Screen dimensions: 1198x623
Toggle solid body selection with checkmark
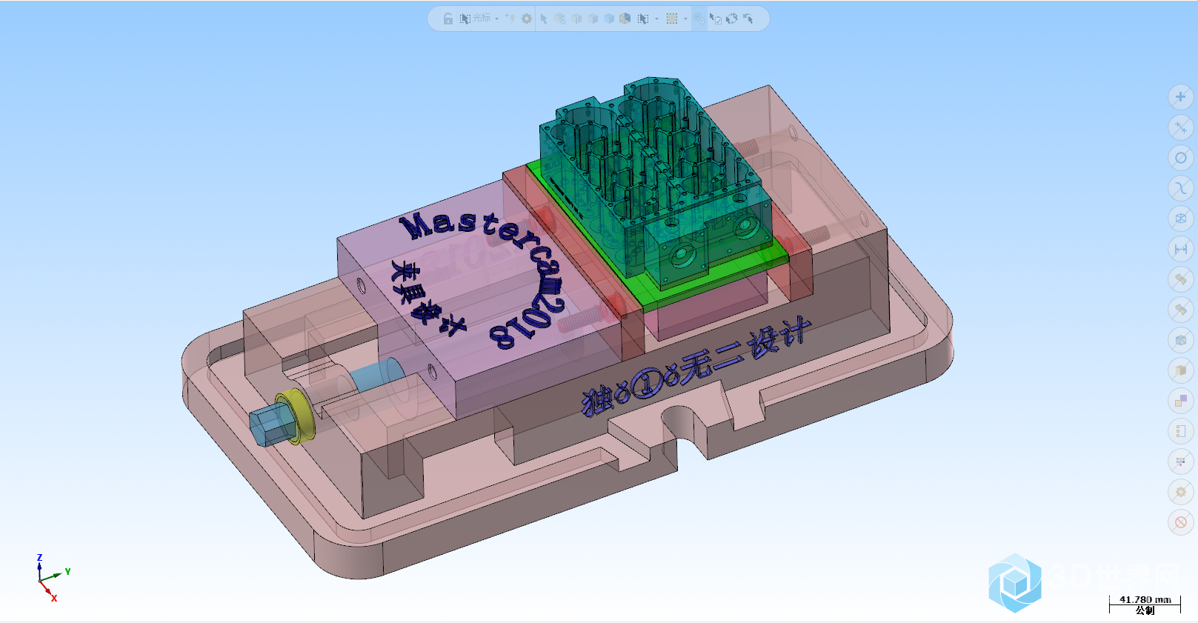click(x=560, y=19)
